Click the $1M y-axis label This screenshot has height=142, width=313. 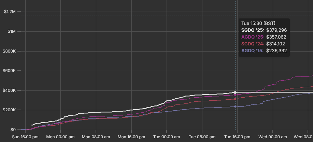(11, 31)
